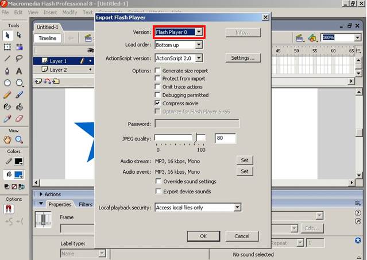
Task: Click the Edit Scene icon
Action: pyautogui.click(x=299, y=38)
